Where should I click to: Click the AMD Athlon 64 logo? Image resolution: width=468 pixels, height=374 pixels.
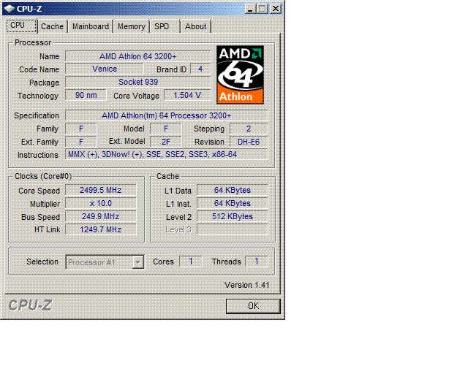(240, 75)
